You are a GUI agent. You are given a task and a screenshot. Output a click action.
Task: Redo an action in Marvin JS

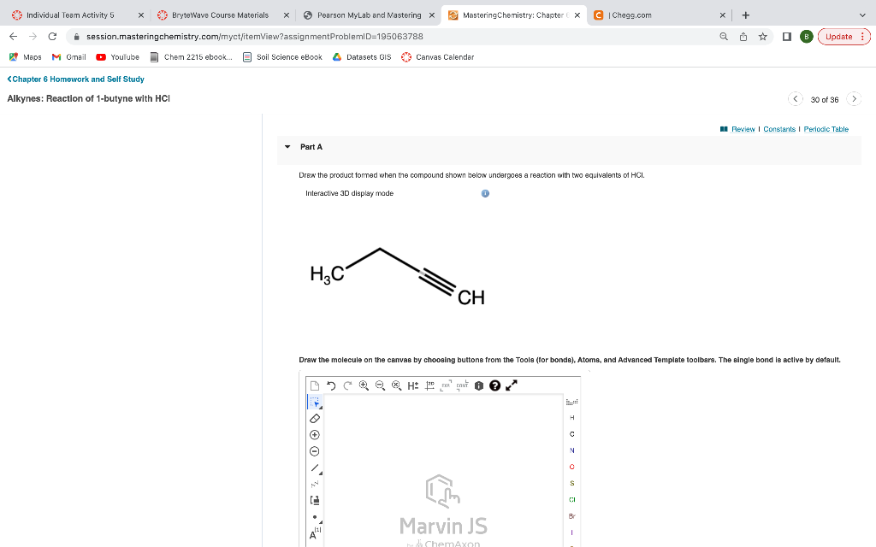pos(346,385)
